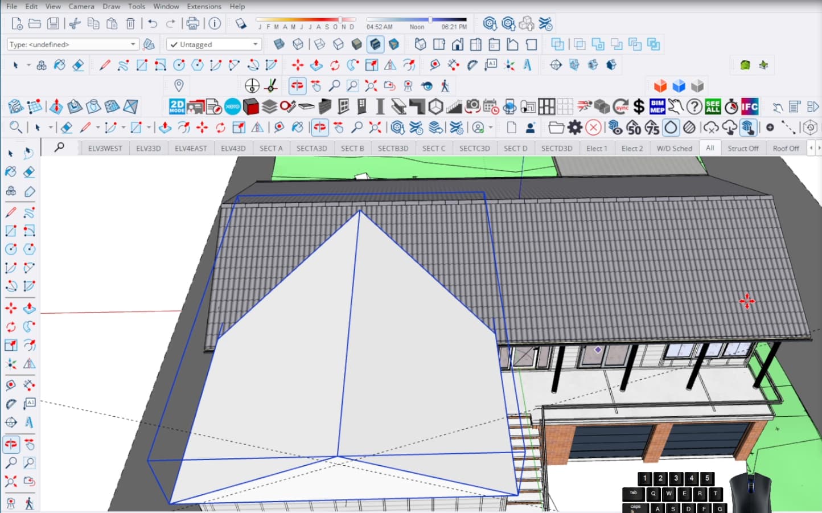Select the Tag tool in left toolbar

(28, 191)
